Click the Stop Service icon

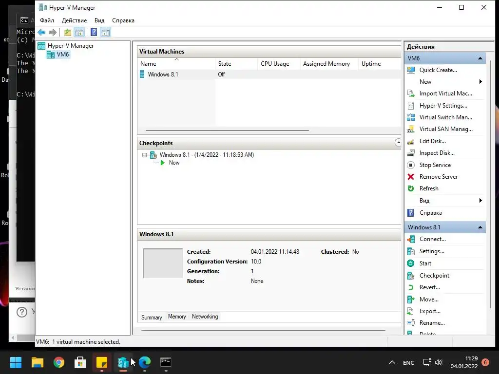click(411, 165)
